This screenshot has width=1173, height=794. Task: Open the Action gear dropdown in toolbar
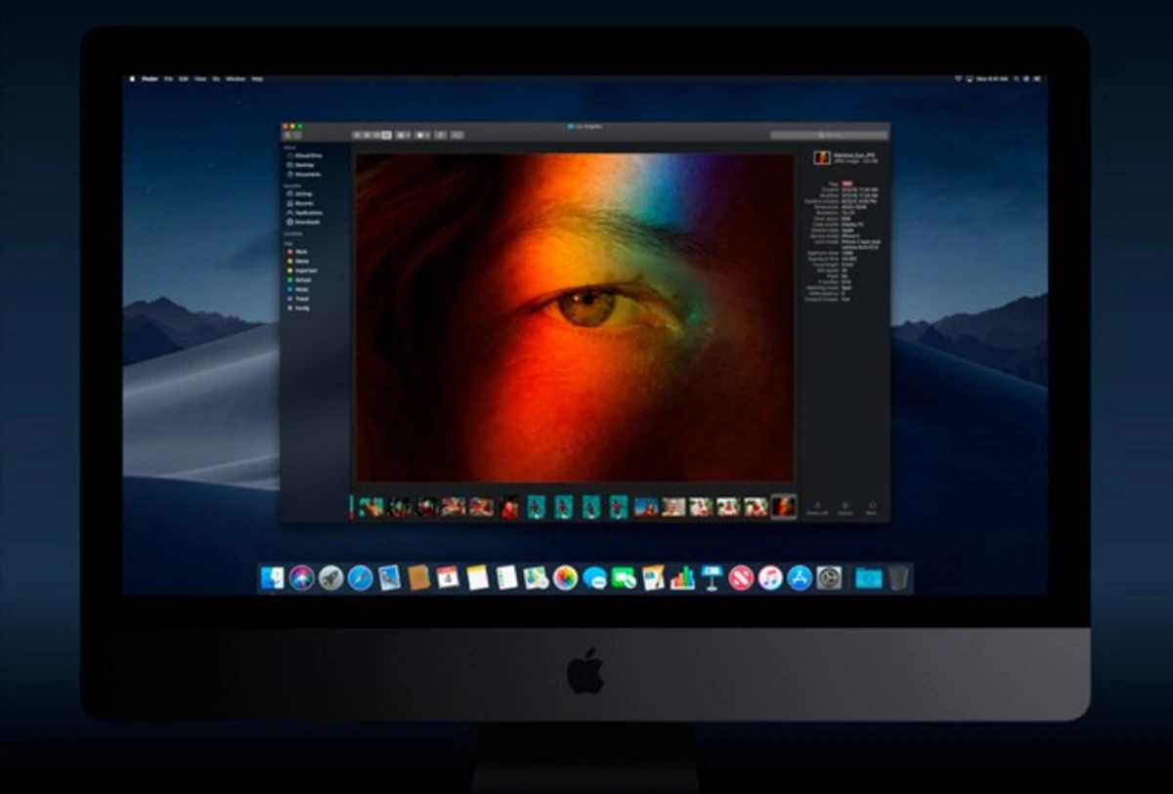[x=423, y=135]
